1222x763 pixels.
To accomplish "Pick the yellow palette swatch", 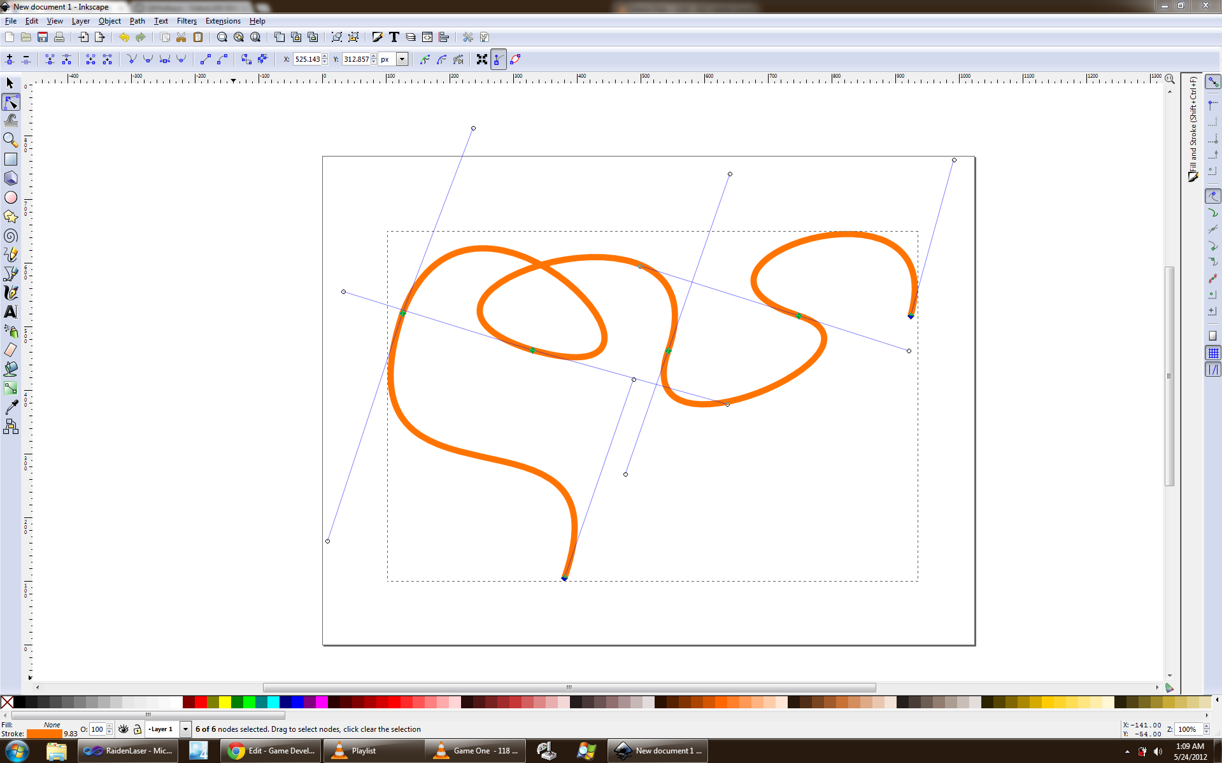I will tap(225, 702).
